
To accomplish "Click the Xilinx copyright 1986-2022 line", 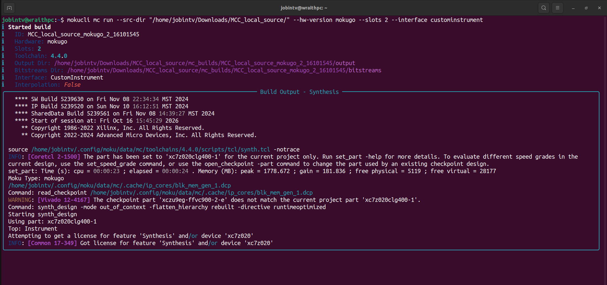I will point(113,128).
